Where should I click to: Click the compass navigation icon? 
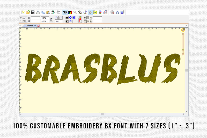183,30
